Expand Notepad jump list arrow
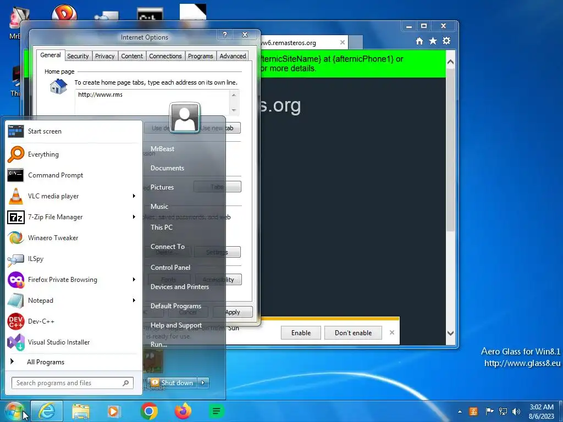This screenshot has height=422, width=563. (x=134, y=301)
